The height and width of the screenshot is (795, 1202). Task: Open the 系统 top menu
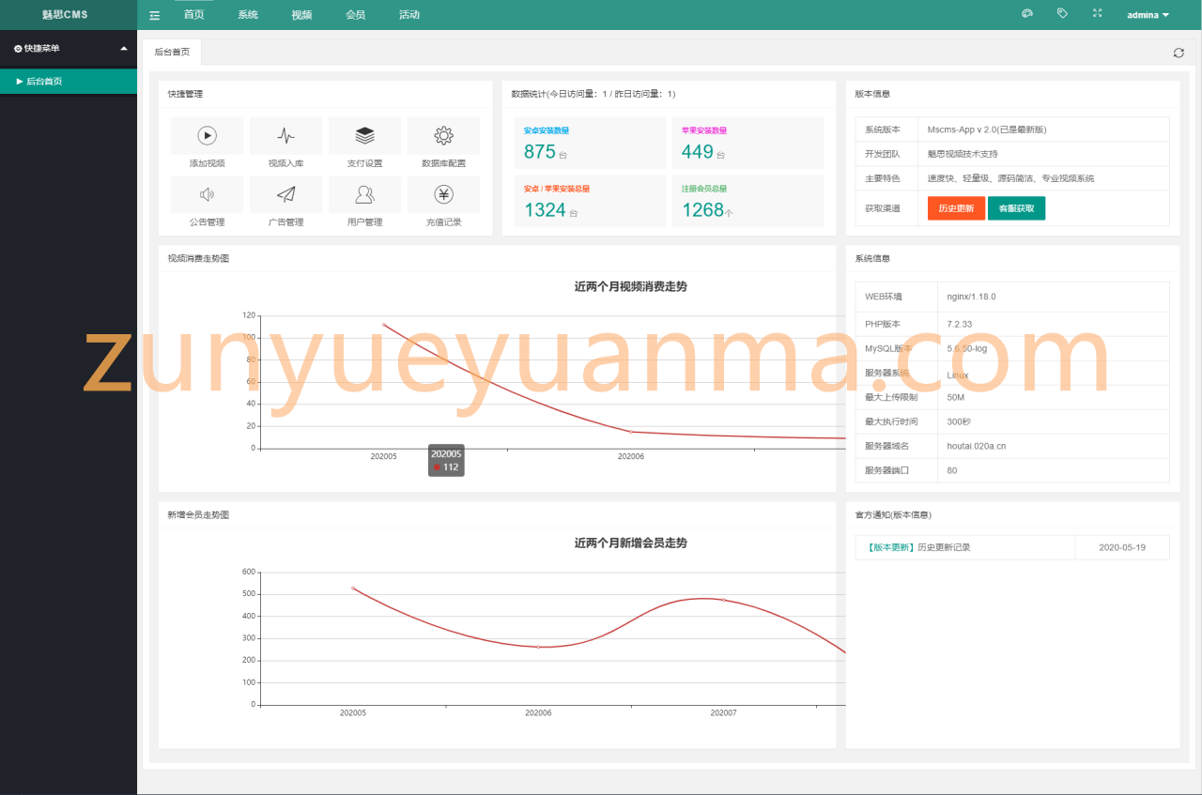pyautogui.click(x=248, y=15)
